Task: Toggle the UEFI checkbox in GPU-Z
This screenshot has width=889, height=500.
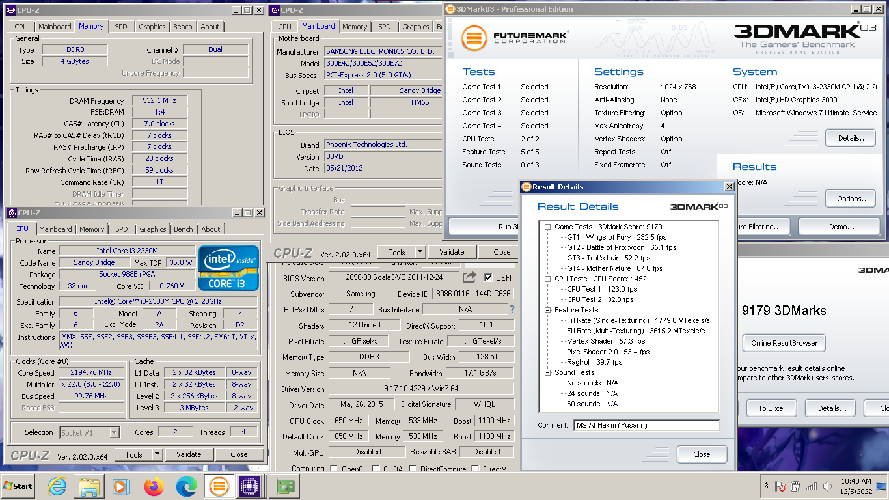Action: pyautogui.click(x=489, y=278)
